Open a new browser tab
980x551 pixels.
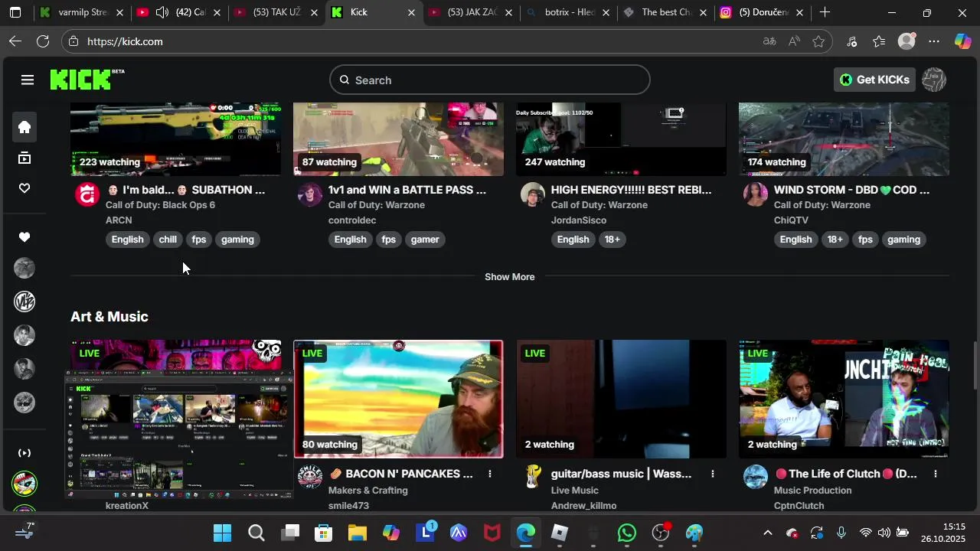pyautogui.click(x=825, y=12)
